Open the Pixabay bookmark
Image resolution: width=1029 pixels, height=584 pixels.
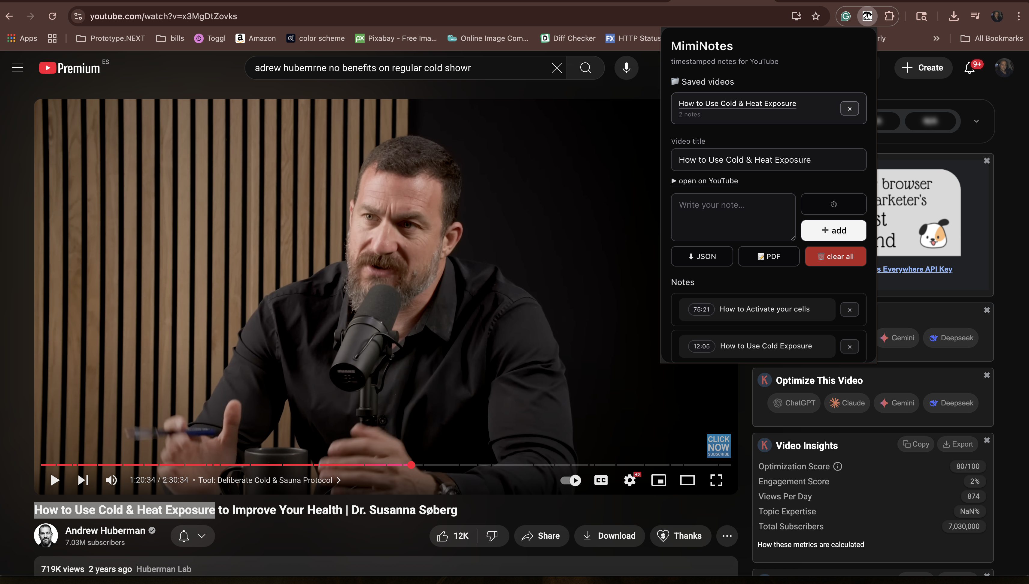[396, 38]
